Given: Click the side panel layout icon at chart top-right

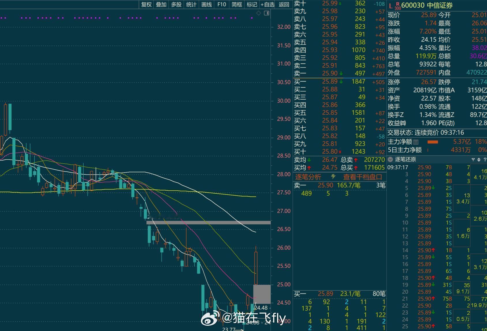Looking at the screenshot, I should tap(266, 13).
